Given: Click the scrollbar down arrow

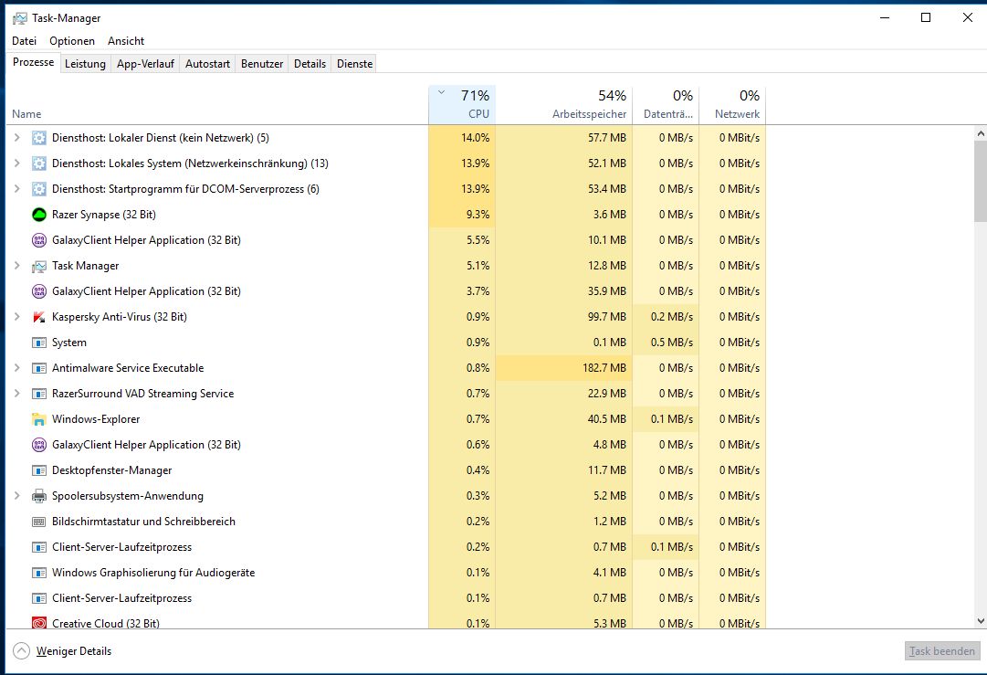Looking at the screenshot, I should coord(980,621).
